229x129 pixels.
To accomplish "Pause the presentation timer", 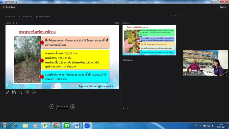I will (14, 23).
